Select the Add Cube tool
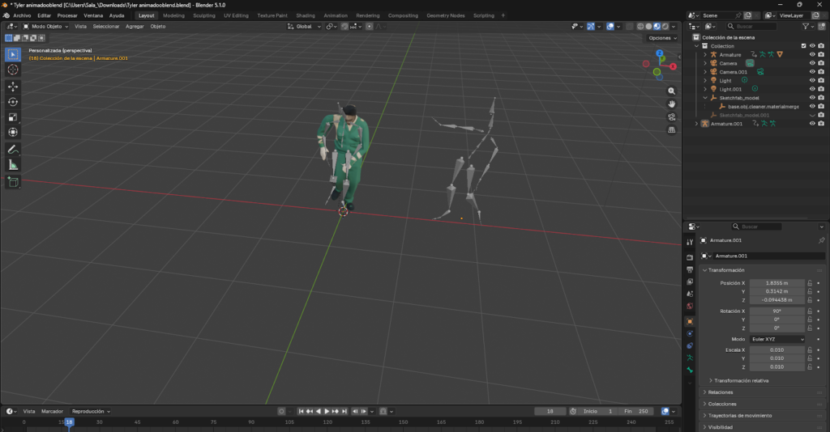This screenshot has width=830, height=432. [13, 182]
